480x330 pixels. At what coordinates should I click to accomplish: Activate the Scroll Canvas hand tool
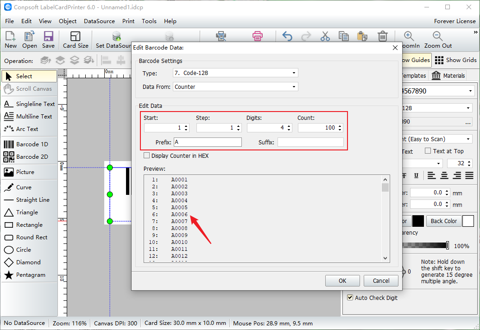click(x=29, y=89)
